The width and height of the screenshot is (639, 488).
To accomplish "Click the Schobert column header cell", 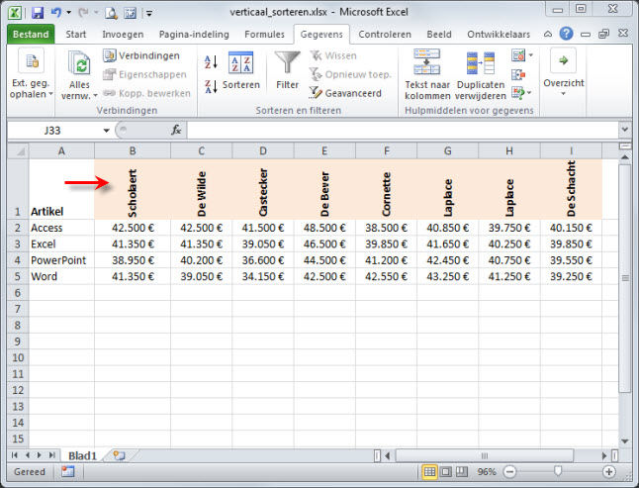I will point(133,189).
